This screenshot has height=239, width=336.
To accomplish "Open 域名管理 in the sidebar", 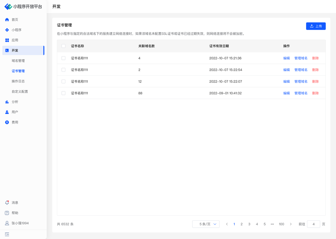I will tap(18, 61).
